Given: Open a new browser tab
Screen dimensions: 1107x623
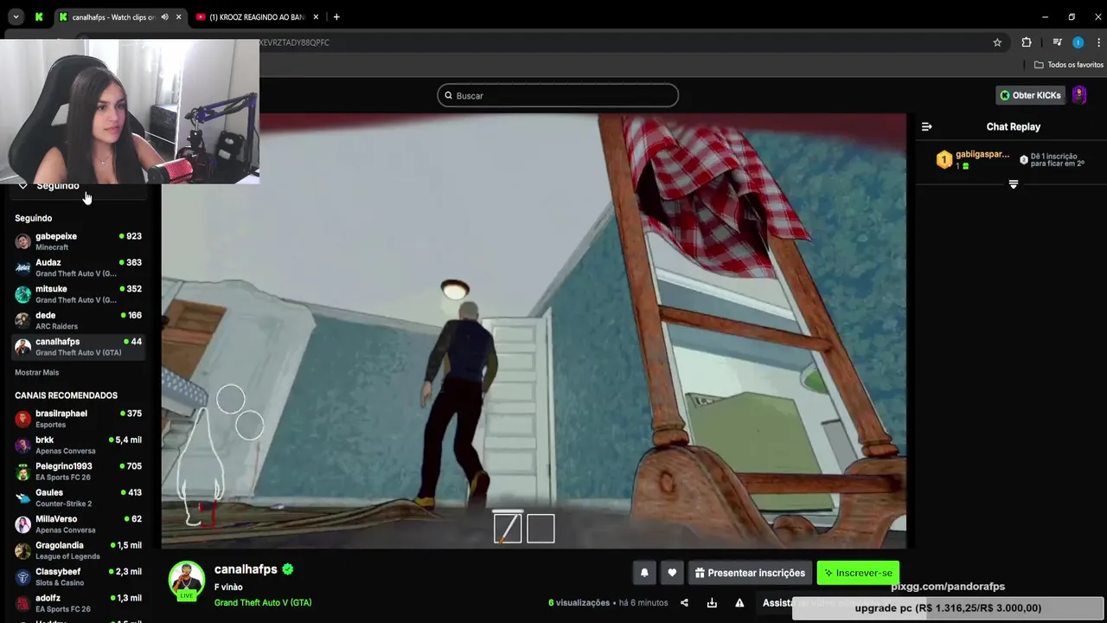Looking at the screenshot, I should tap(336, 17).
